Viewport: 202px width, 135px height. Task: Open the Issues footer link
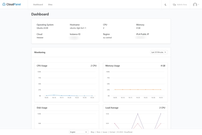(x=105, y=132)
